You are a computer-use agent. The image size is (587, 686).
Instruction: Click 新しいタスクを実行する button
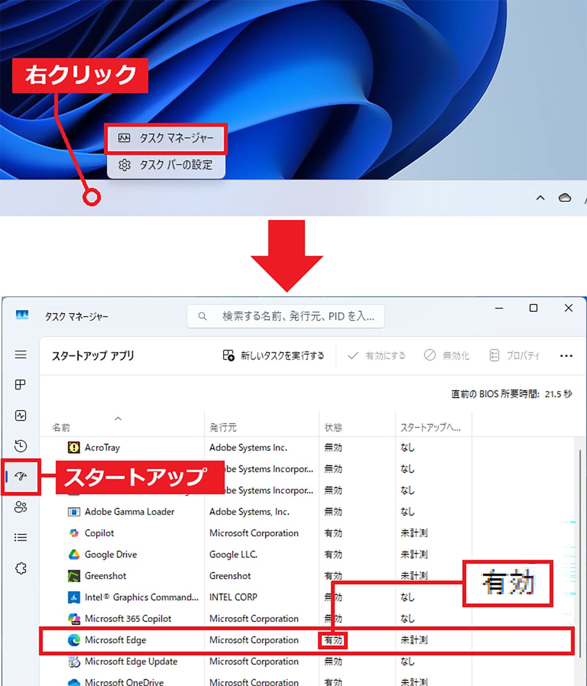click(x=273, y=355)
